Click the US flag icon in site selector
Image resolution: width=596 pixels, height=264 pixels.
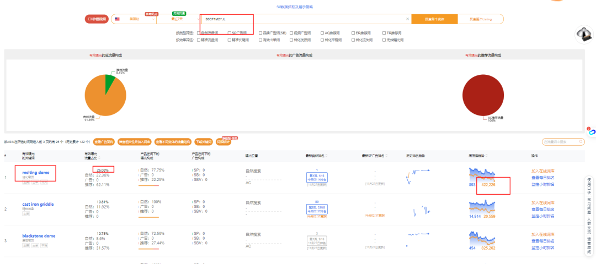pos(117,19)
